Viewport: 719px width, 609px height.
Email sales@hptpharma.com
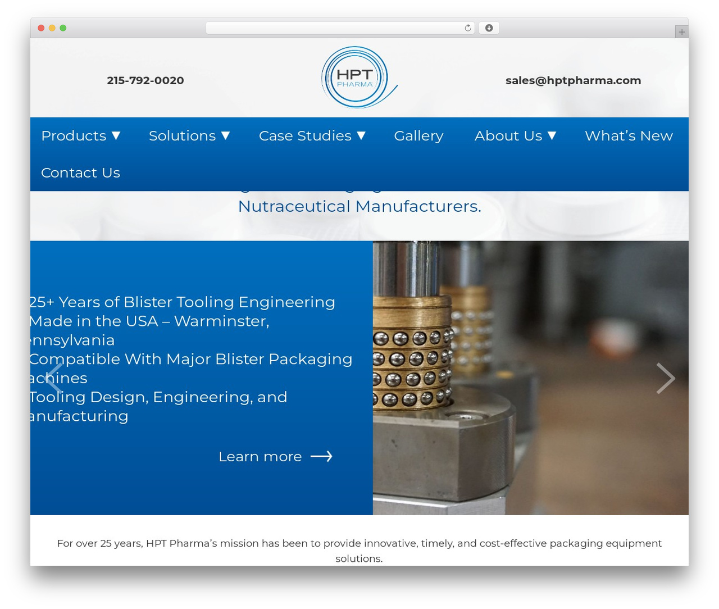pyautogui.click(x=573, y=80)
